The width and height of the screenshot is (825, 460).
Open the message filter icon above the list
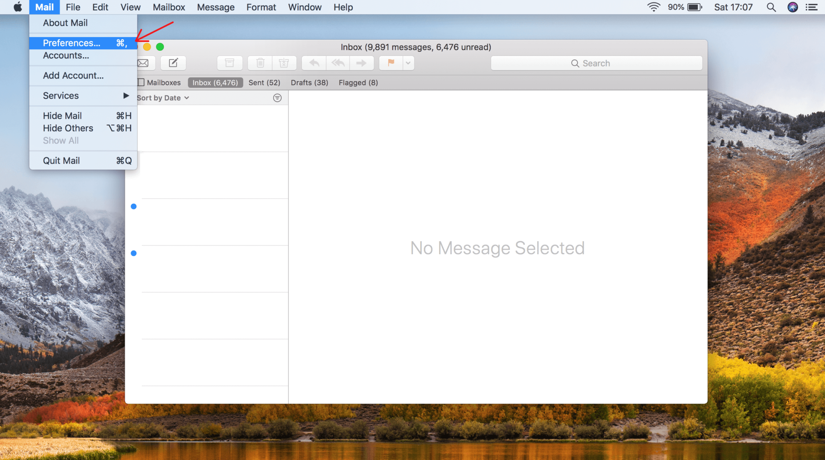[278, 97]
